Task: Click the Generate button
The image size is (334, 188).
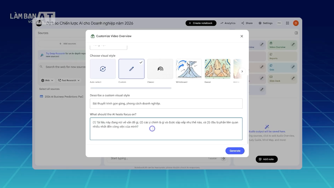Action: 235,151
